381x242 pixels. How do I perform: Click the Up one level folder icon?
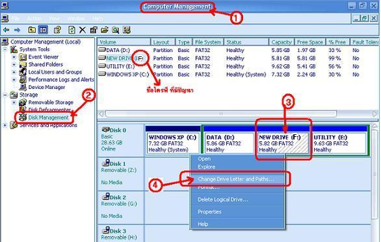(32, 30)
